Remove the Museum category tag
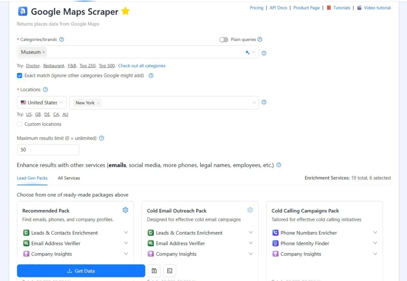Screen dimensions: 407x281 tap(44, 52)
